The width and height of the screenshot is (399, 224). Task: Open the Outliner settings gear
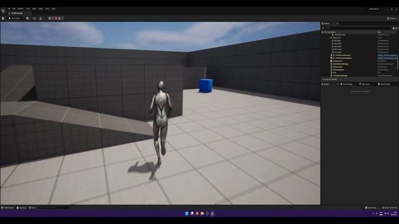[397, 28]
